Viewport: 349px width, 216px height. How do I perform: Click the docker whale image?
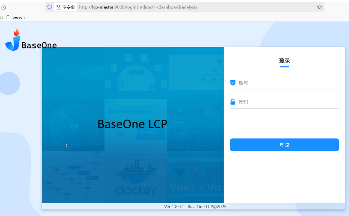tap(136, 177)
